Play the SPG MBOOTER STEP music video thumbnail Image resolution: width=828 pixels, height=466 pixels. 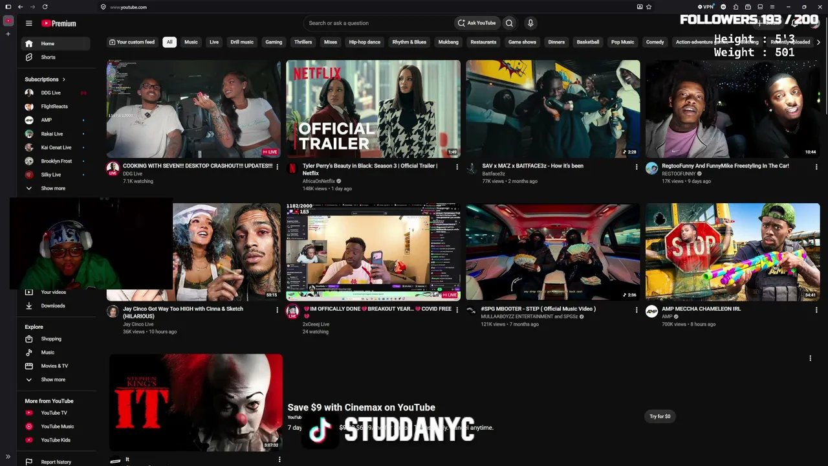[x=553, y=252]
